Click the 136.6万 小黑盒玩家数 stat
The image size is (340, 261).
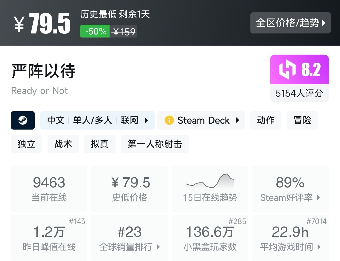210,238
